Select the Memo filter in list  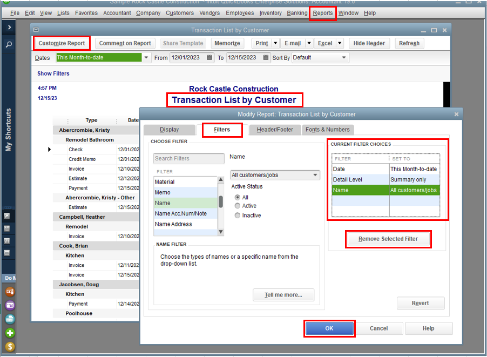(185, 192)
